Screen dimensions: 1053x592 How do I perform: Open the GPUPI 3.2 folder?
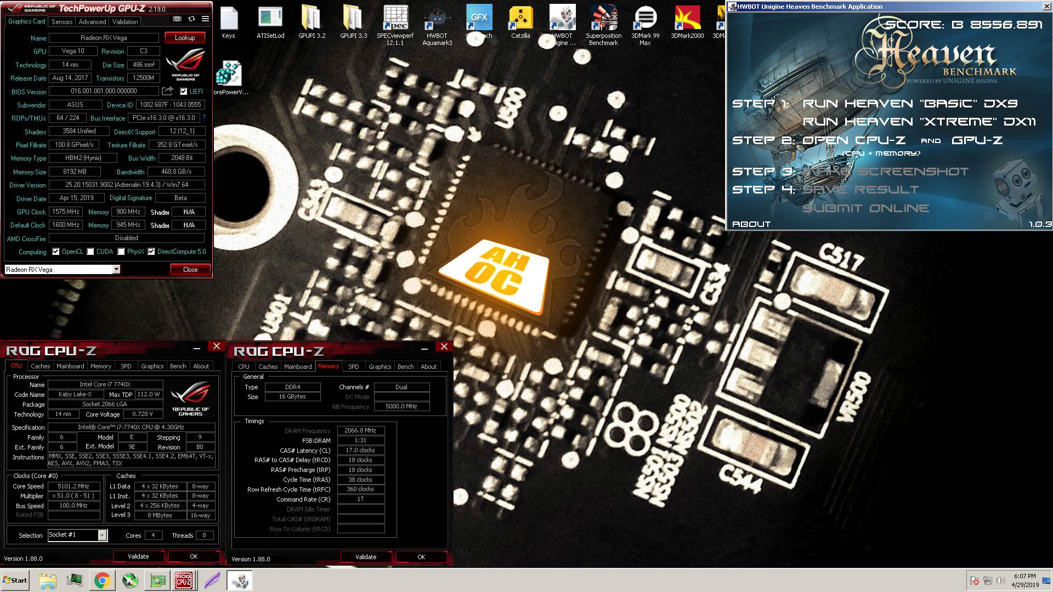tap(312, 23)
